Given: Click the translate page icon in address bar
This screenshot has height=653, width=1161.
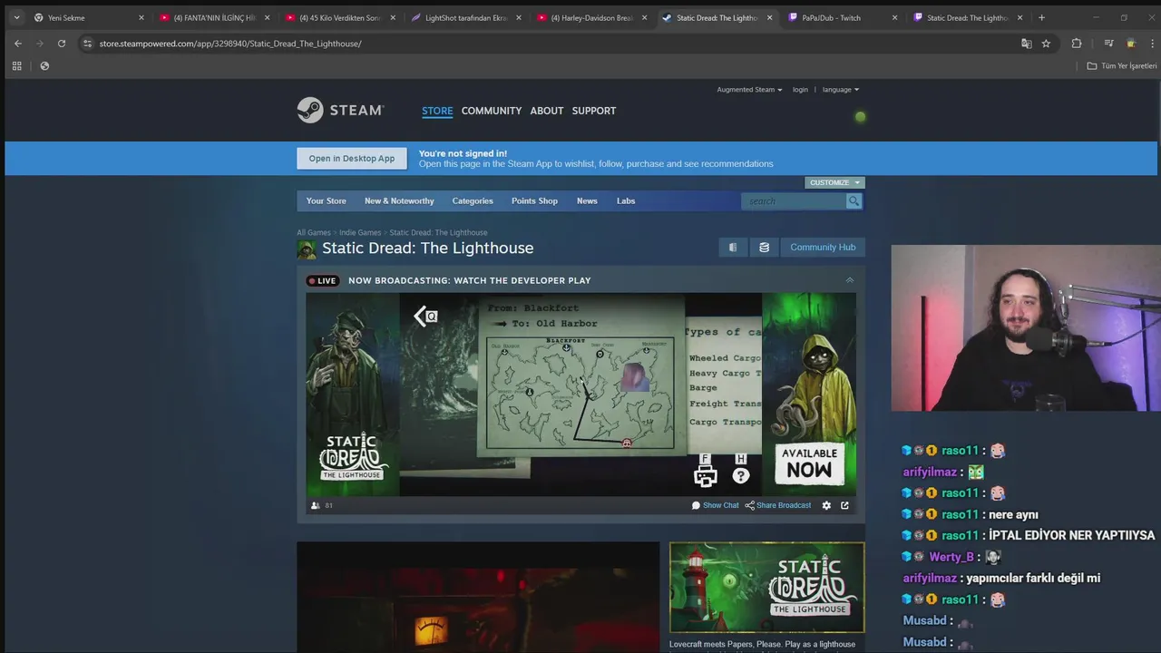Looking at the screenshot, I should [1026, 44].
